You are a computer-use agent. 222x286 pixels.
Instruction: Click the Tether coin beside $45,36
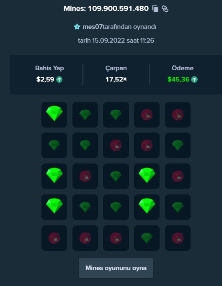pos(194,79)
